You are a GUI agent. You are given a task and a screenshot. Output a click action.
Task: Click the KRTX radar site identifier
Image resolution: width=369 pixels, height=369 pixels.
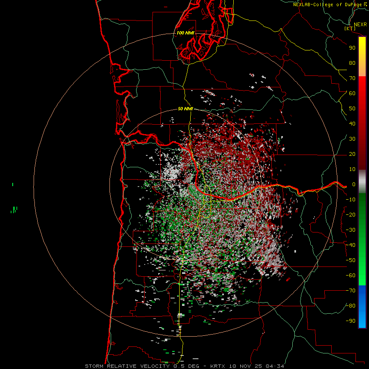tap(218, 366)
